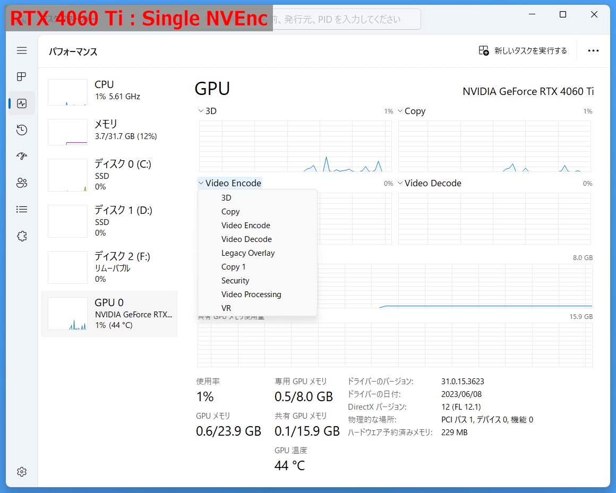Select ディスク 0 (C:) item

pyautogui.click(x=109, y=175)
